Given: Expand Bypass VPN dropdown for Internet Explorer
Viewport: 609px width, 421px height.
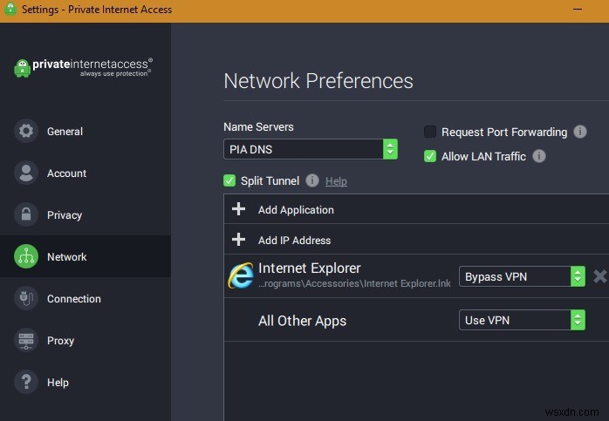Looking at the screenshot, I should [x=521, y=276].
